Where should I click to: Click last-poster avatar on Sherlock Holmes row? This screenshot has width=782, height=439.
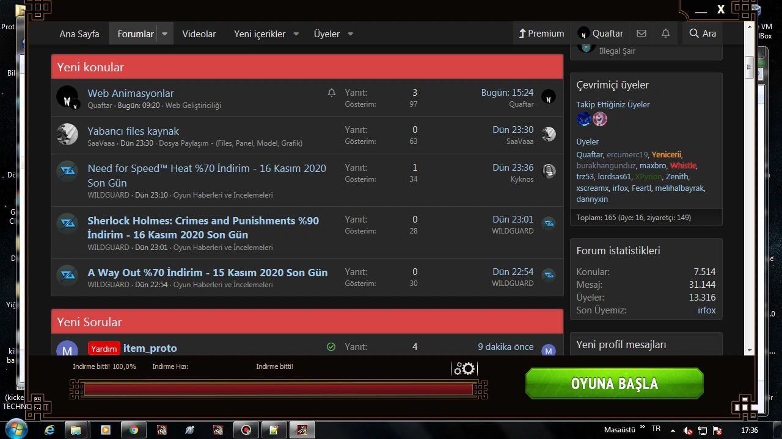click(549, 223)
